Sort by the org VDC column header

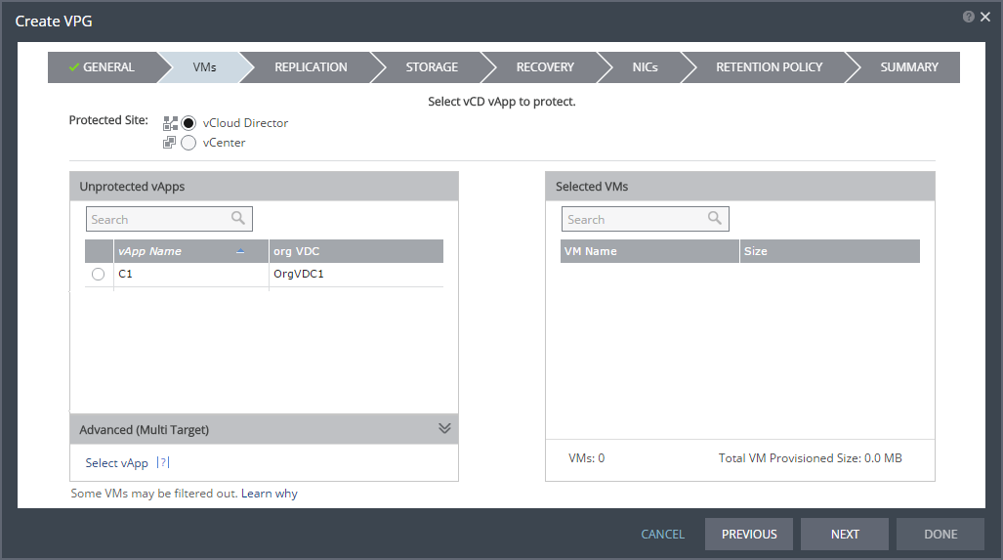coord(356,251)
